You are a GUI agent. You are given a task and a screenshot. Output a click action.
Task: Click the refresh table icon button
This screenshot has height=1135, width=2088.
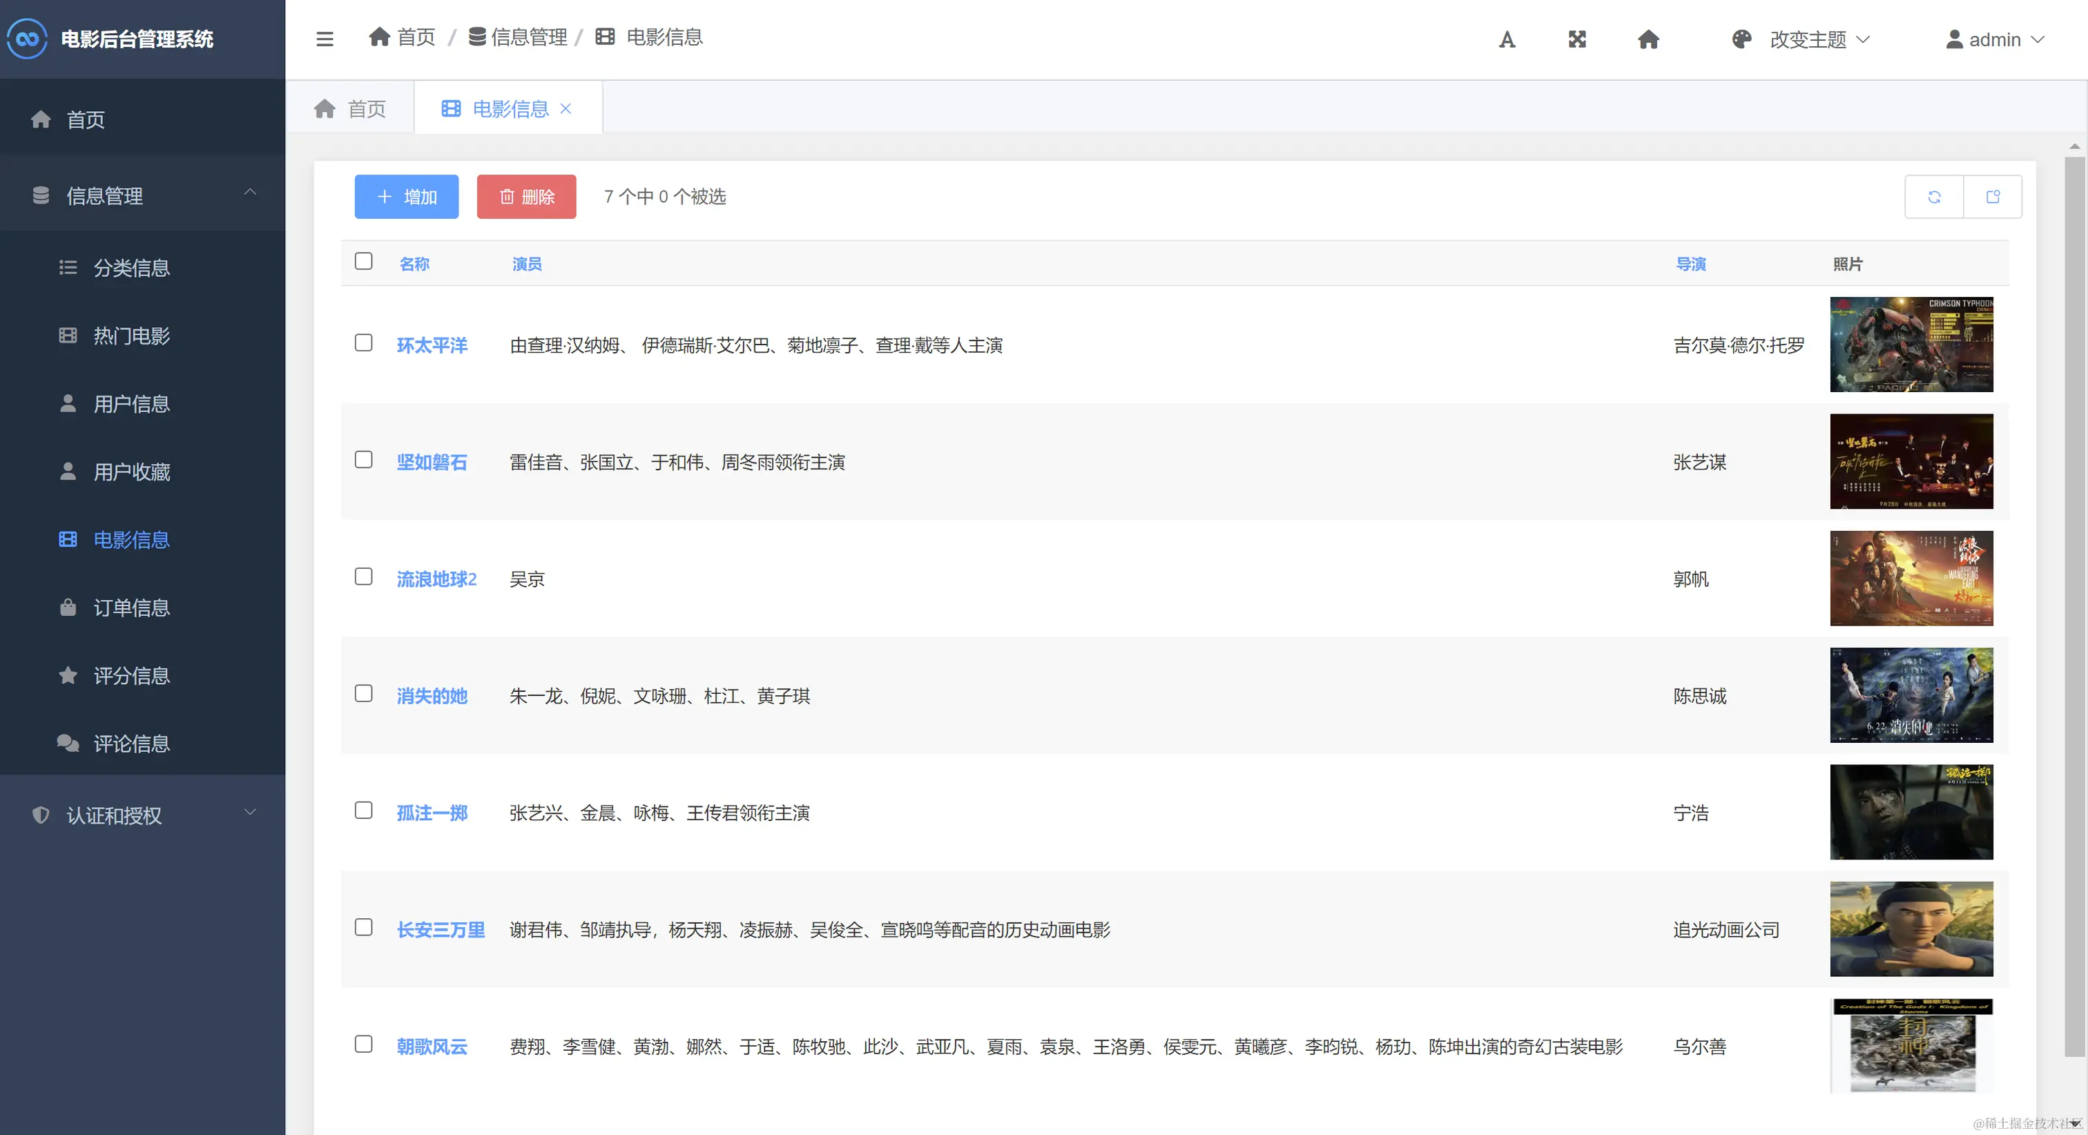point(1934,197)
